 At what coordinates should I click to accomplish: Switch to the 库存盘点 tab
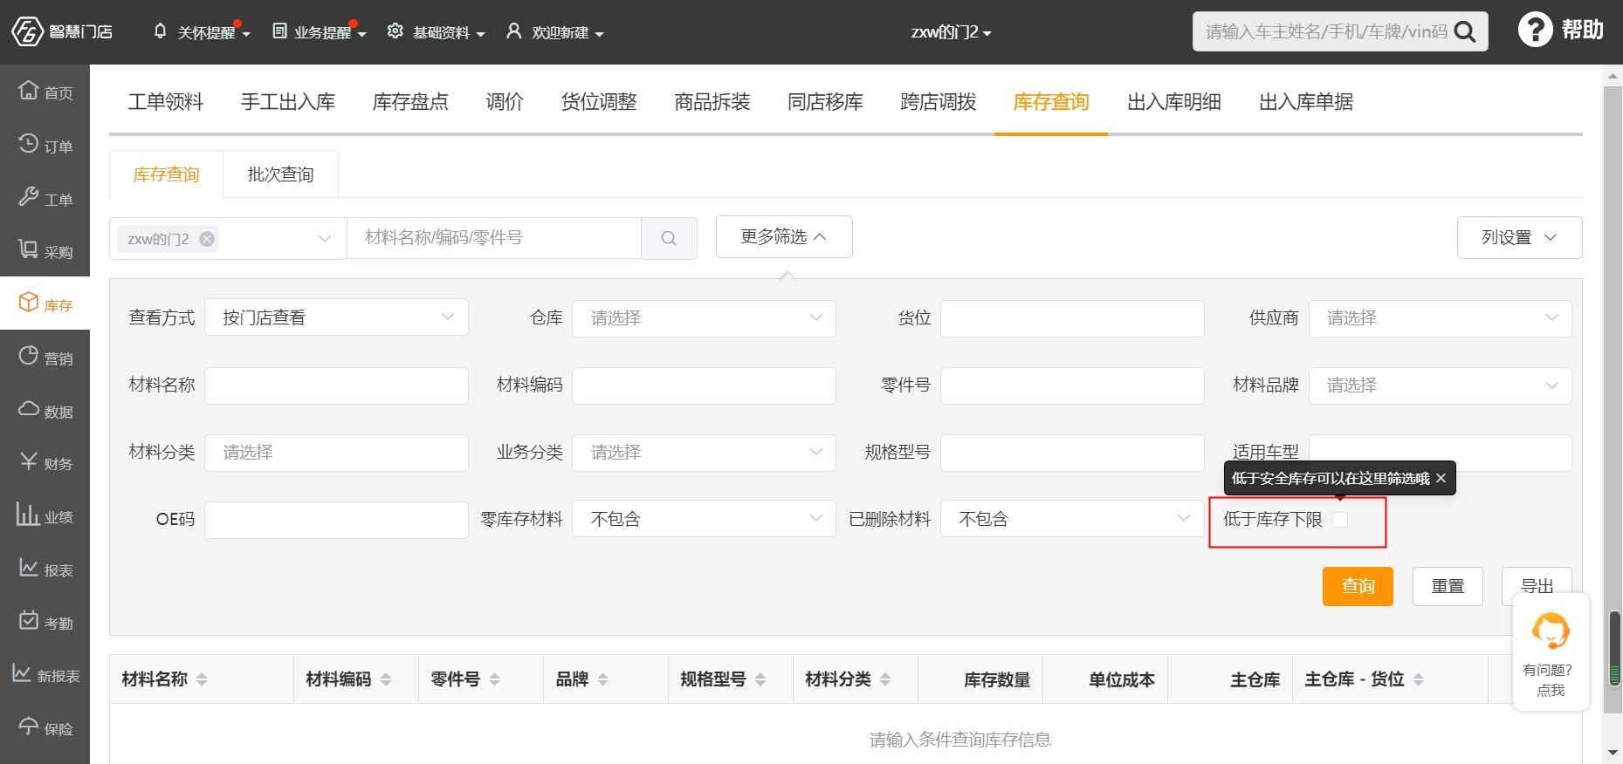[410, 101]
